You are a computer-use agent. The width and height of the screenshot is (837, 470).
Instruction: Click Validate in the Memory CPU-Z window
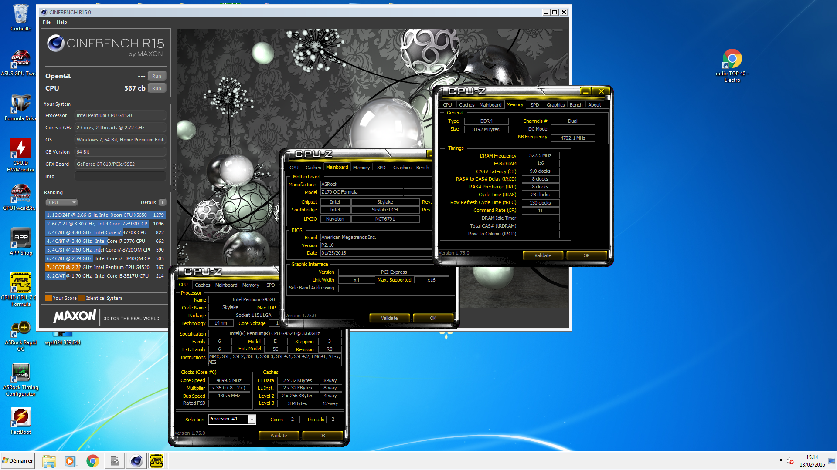pos(543,255)
